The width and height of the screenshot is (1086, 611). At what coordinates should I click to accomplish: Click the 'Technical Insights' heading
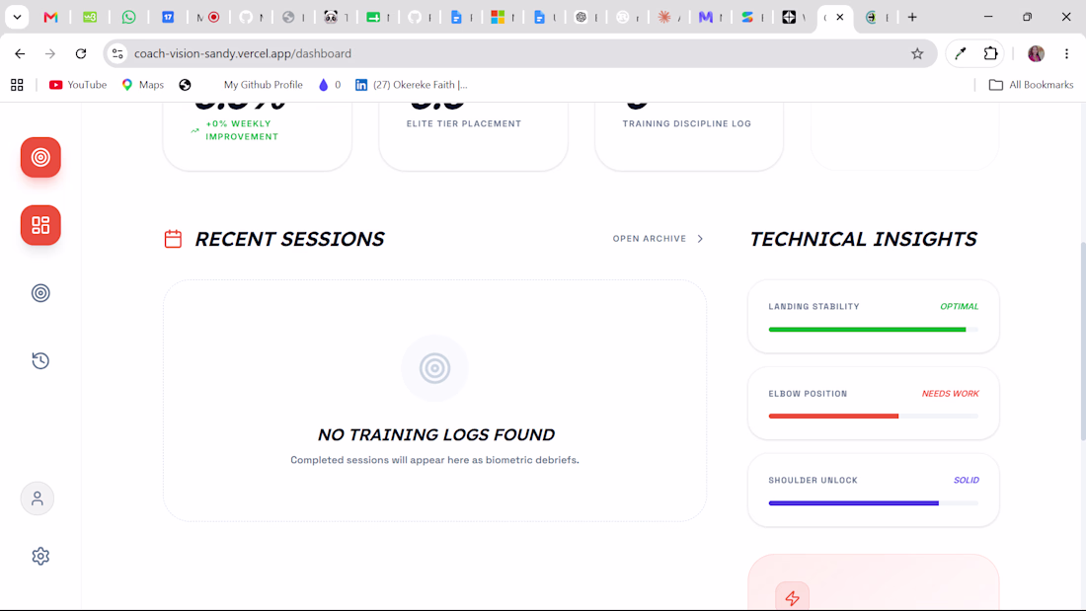(863, 239)
